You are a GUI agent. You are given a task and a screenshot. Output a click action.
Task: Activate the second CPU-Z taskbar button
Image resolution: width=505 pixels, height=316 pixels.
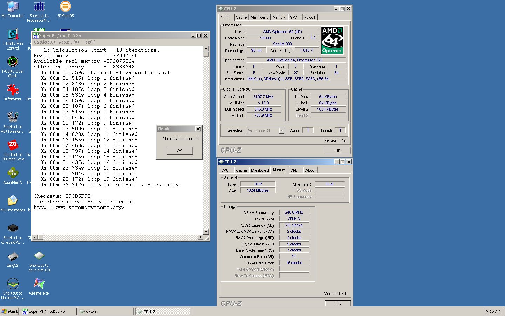pos(163,311)
